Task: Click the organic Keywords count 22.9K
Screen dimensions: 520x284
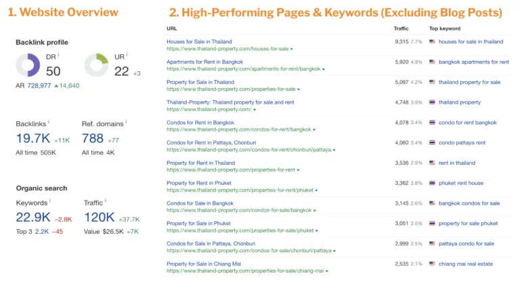Action: 33,217
